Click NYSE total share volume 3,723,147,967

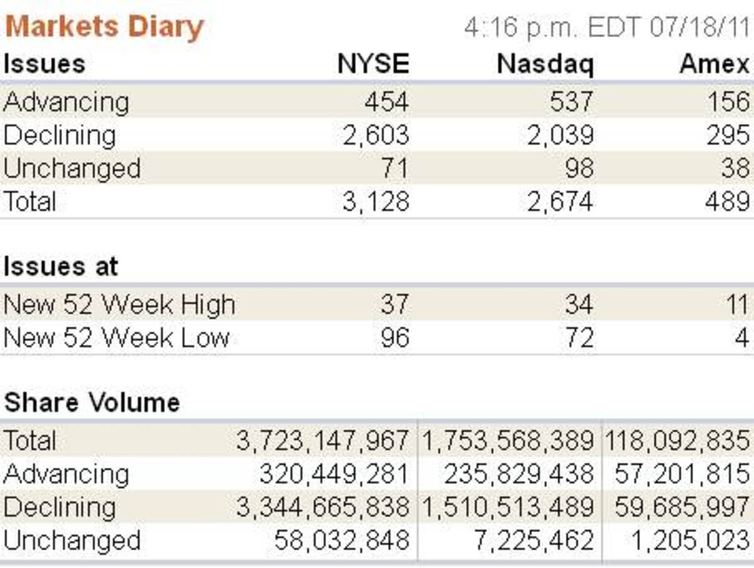(x=323, y=440)
